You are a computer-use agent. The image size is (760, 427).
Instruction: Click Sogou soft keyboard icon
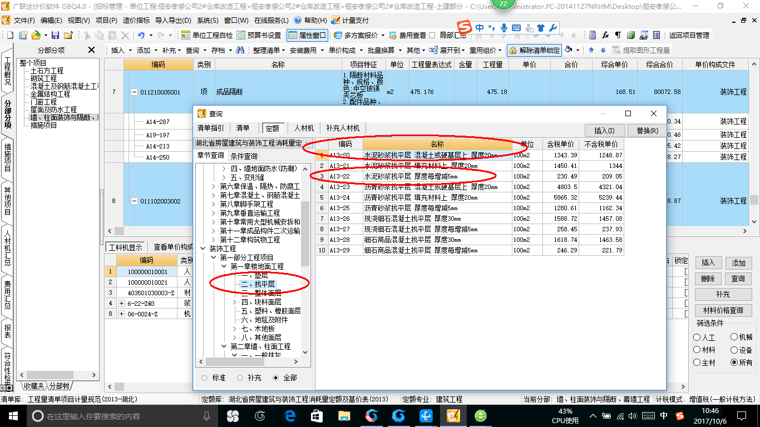[516, 28]
